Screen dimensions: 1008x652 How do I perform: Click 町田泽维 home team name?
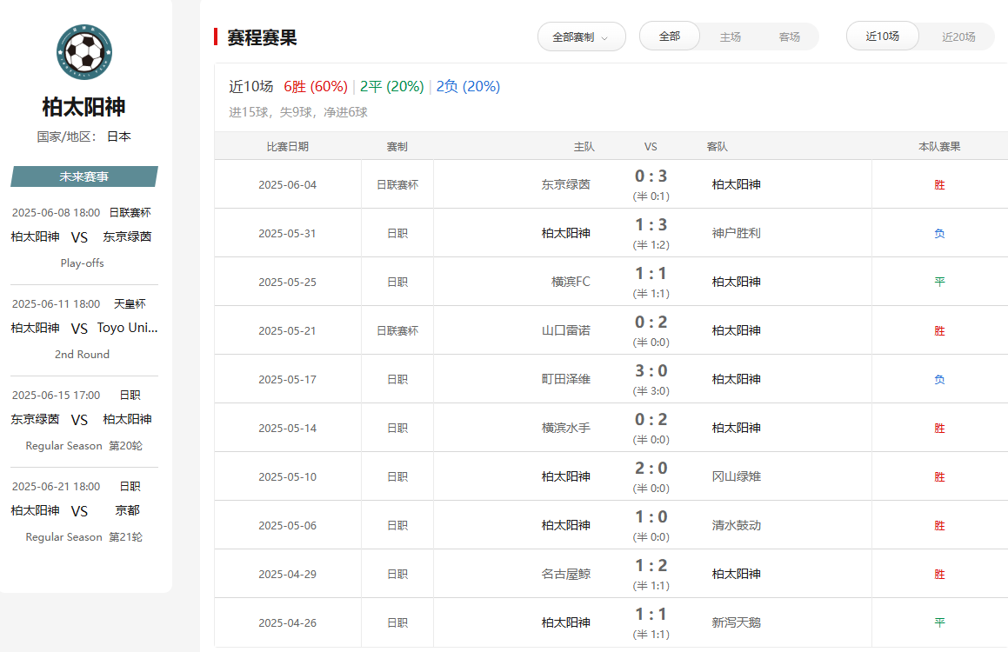(x=565, y=379)
